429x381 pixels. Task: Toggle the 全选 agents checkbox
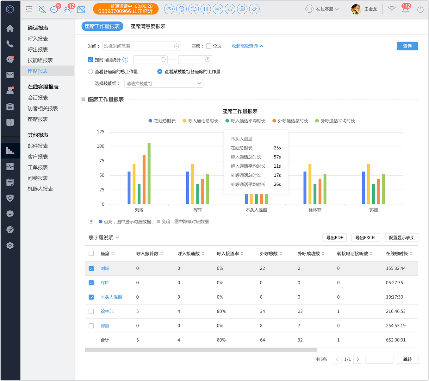208,46
